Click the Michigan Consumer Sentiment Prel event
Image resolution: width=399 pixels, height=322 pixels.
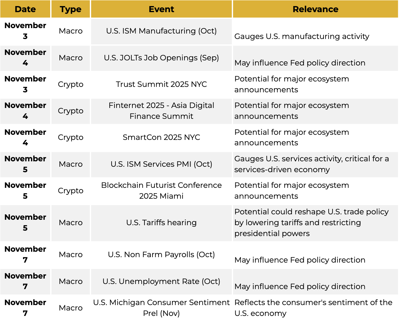coord(161,308)
